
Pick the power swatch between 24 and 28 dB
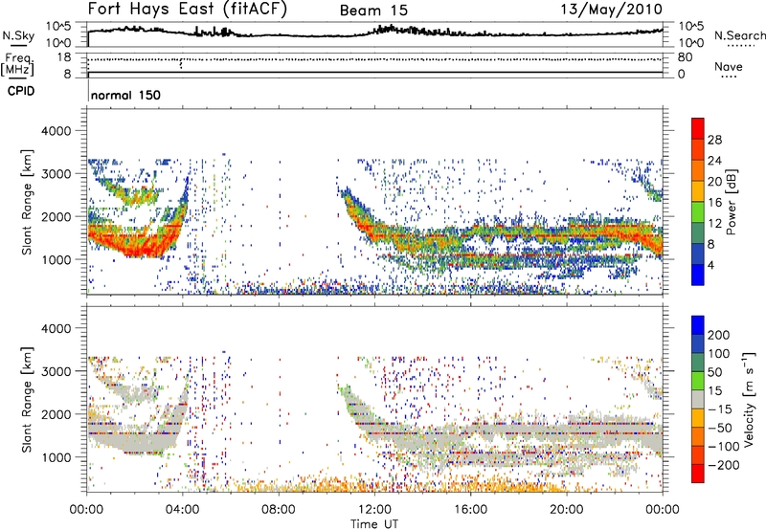point(698,149)
